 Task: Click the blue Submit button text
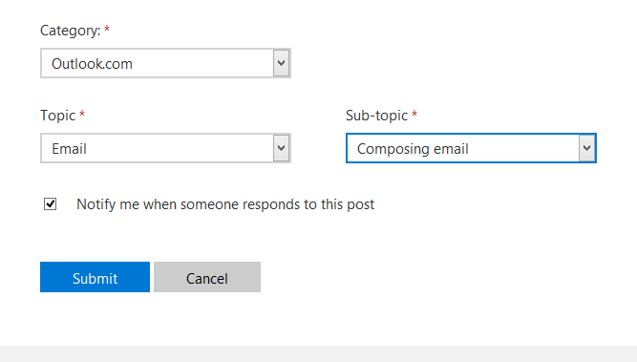click(x=96, y=279)
